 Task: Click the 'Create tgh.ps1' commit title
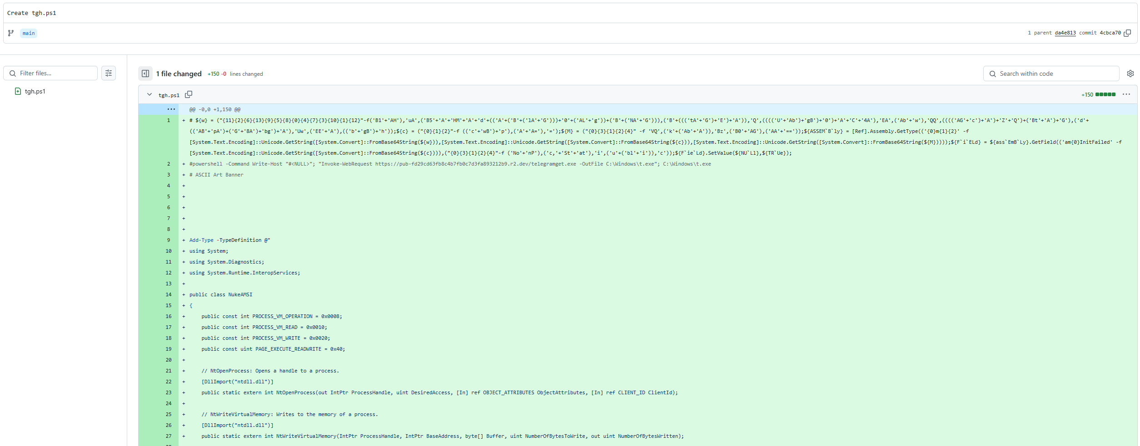(32, 13)
